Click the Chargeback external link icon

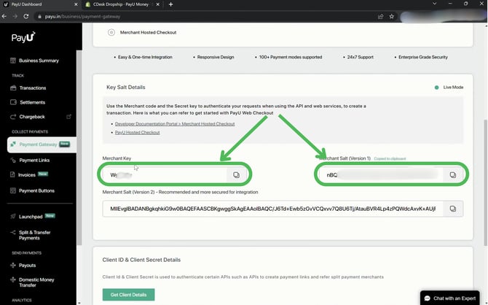(69, 117)
